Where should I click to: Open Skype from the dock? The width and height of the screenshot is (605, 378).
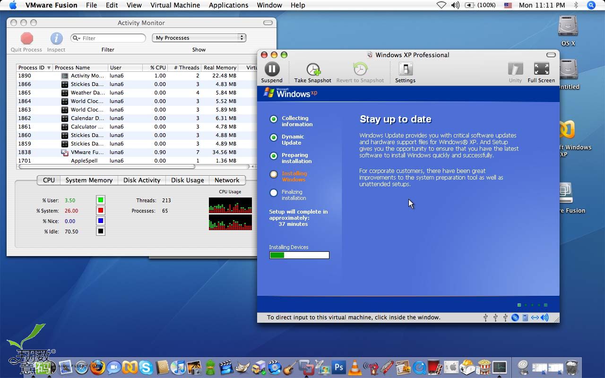click(x=146, y=367)
